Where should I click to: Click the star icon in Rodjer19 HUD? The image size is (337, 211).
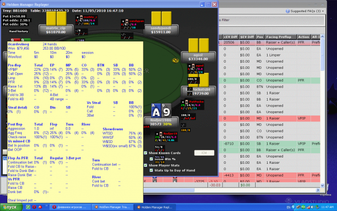pyautogui.click(x=157, y=134)
